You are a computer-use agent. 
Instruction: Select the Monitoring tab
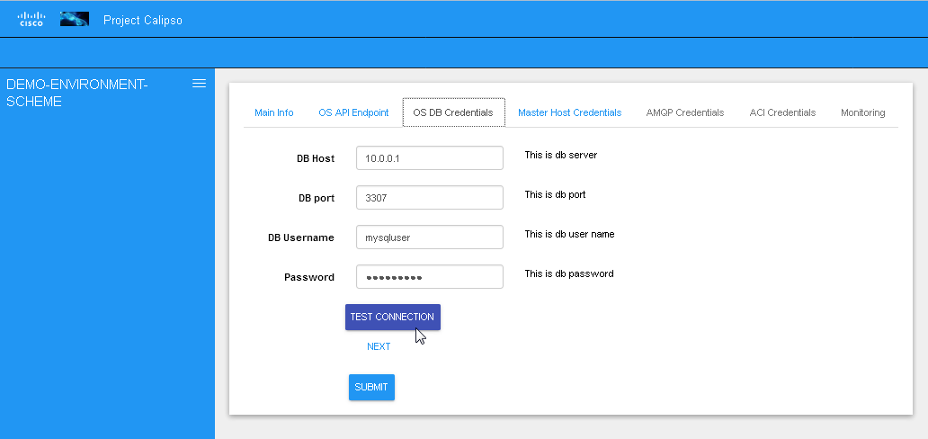[862, 112]
